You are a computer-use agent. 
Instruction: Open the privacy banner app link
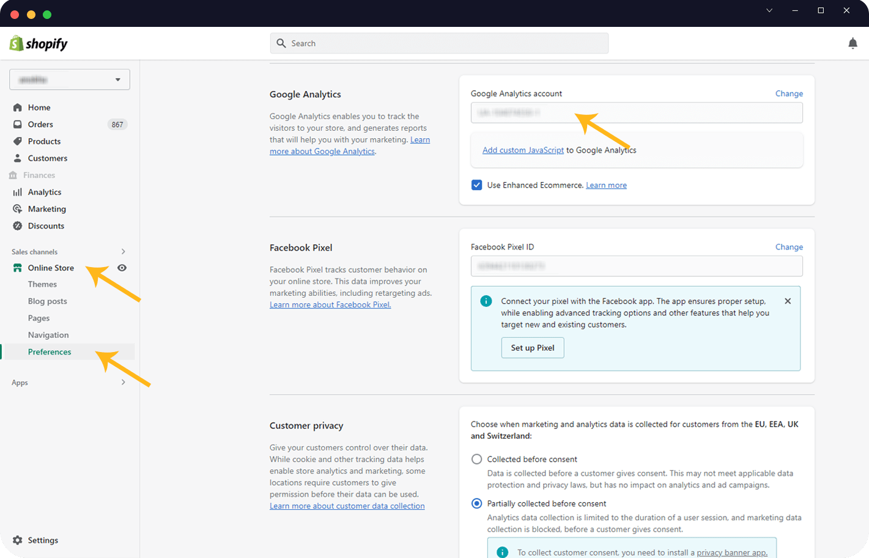coord(732,552)
